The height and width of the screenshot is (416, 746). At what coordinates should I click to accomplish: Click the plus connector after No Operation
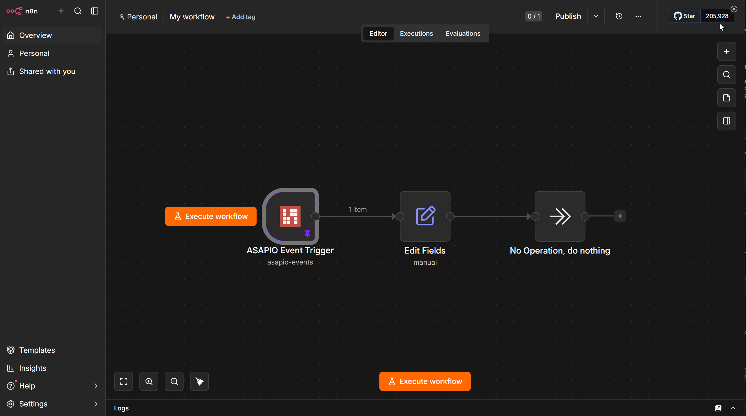(x=620, y=216)
